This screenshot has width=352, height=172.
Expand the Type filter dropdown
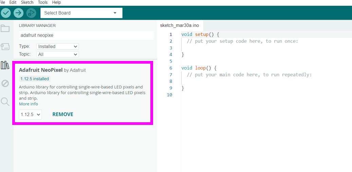58,47
